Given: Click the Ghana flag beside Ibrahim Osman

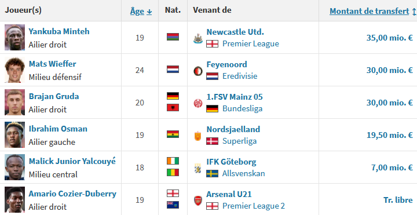Looking at the screenshot, I should point(173,134).
